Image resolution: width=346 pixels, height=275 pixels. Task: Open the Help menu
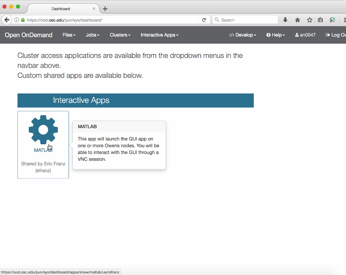[x=276, y=35]
